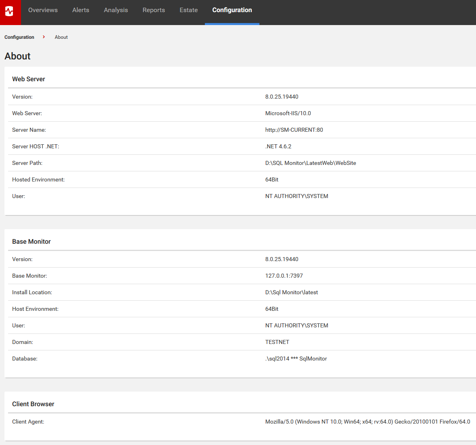
Task: Open the Reports tab
Action: 154,10
